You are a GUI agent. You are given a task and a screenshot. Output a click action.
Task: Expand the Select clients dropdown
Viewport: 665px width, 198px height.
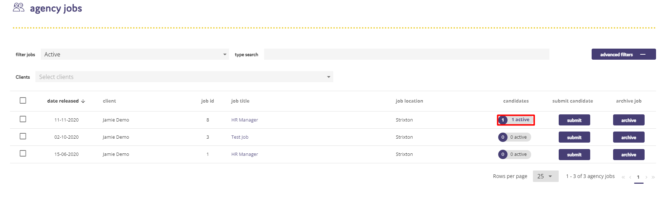coord(184,77)
